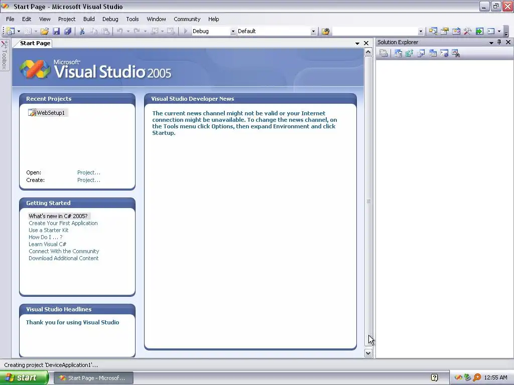Click the Object Browser toolbar icon
Viewport: 514px width, 385px height.
click(x=456, y=31)
